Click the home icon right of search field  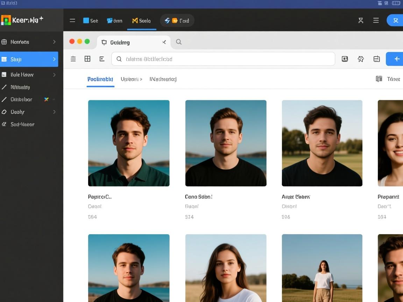361,59
